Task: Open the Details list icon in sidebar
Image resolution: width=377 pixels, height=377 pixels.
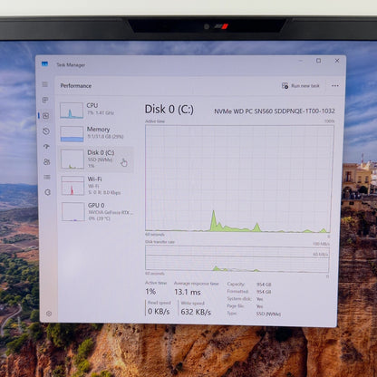Action: [x=47, y=178]
